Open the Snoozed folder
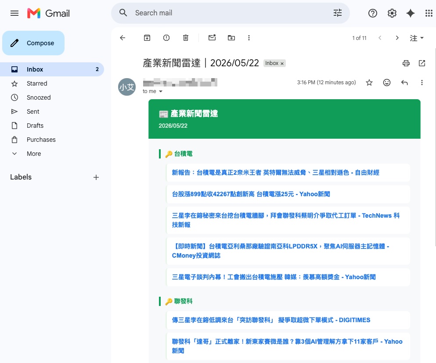 [x=52, y=97]
